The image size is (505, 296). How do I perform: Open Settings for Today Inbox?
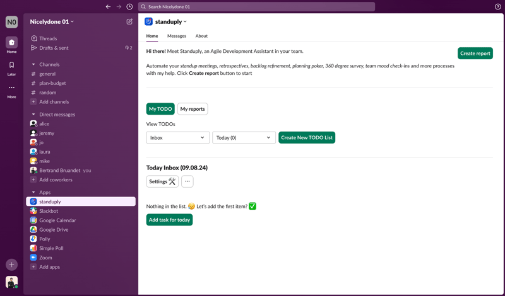162,181
